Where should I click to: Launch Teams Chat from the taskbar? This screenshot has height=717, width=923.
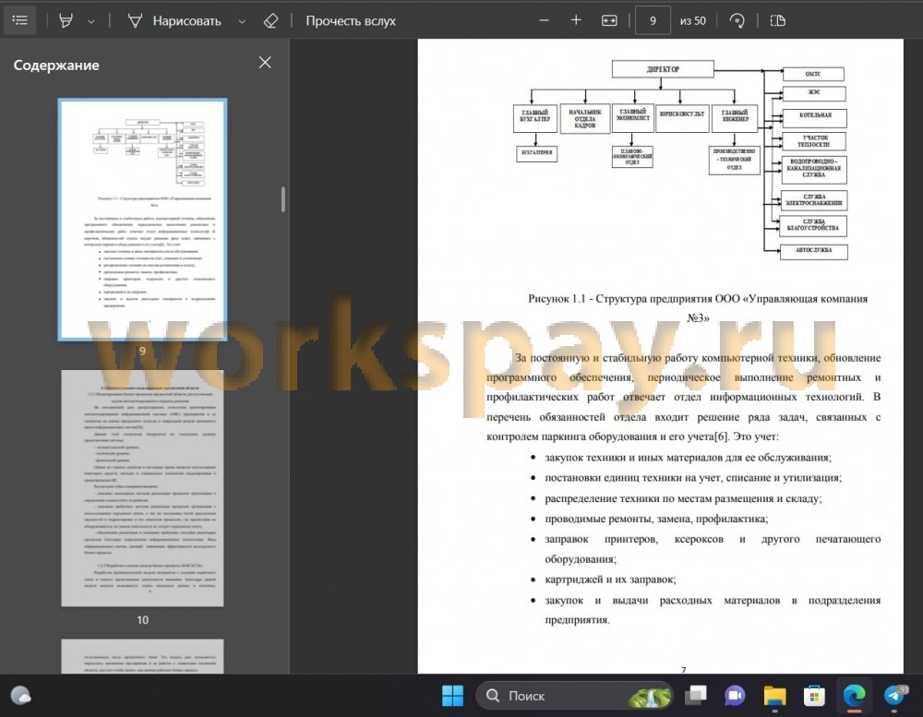(735, 696)
